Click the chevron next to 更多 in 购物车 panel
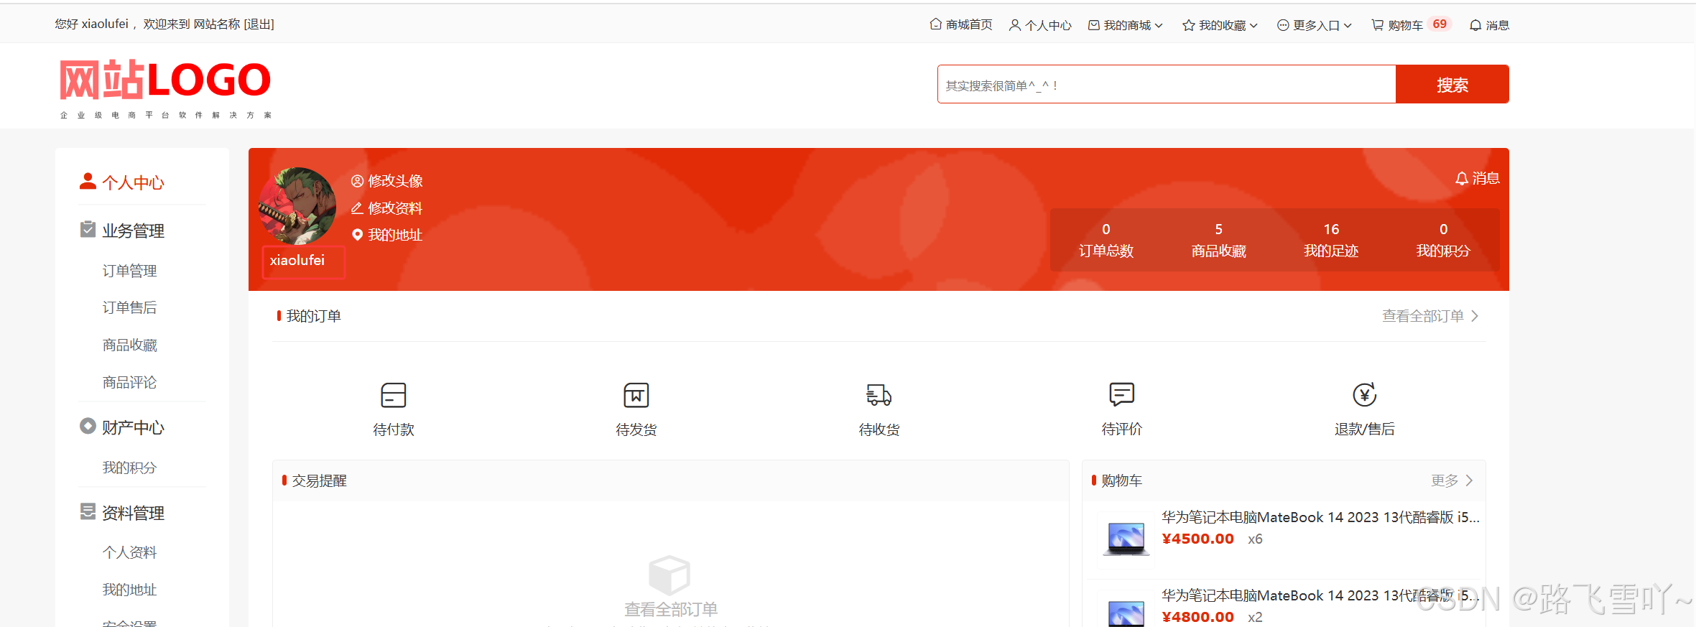The height and width of the screenshot is (627, 1696). pos(1469,480)
